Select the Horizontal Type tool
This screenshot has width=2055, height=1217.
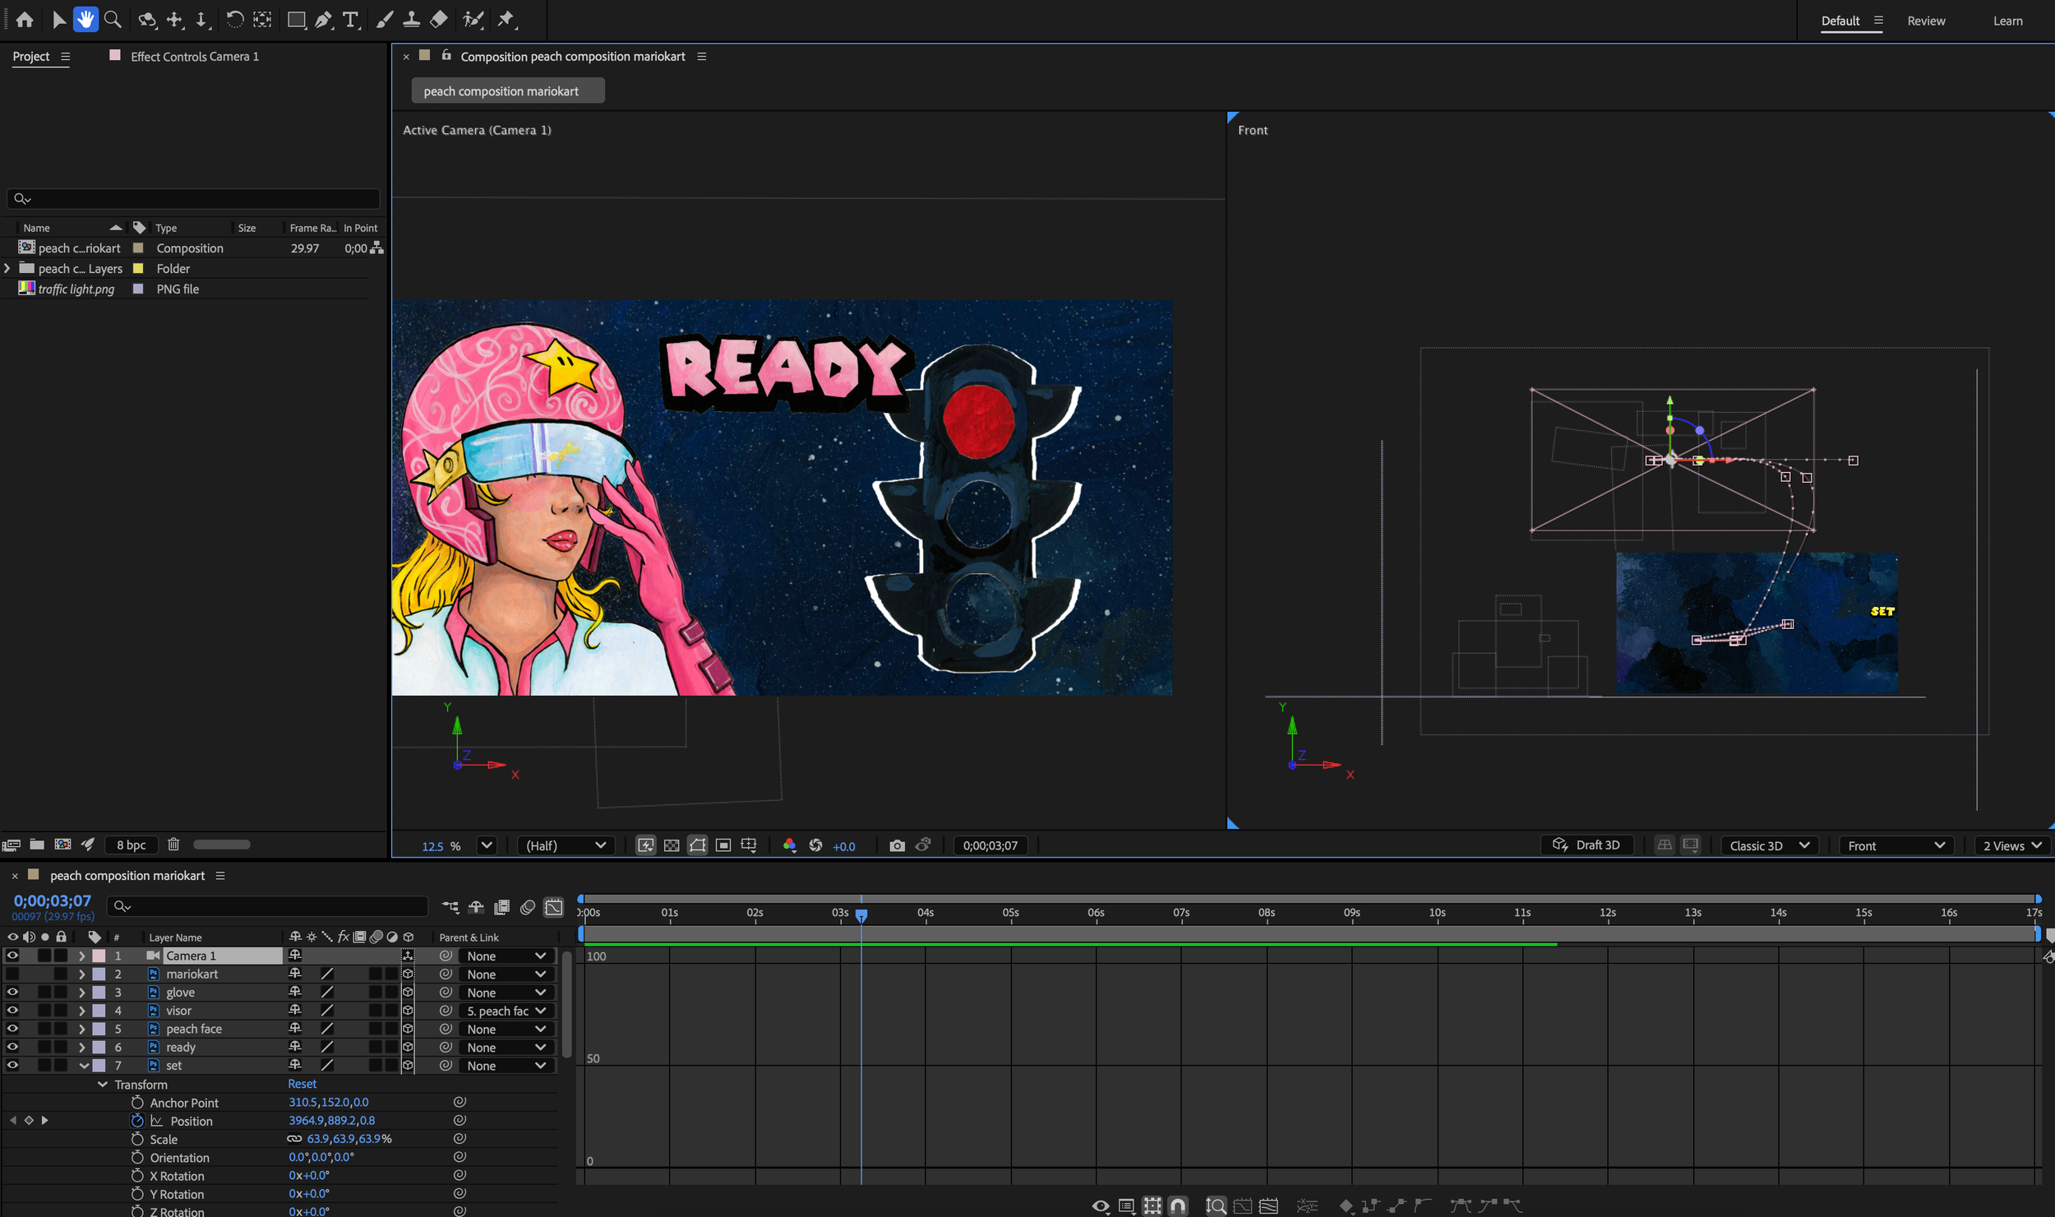351,20
